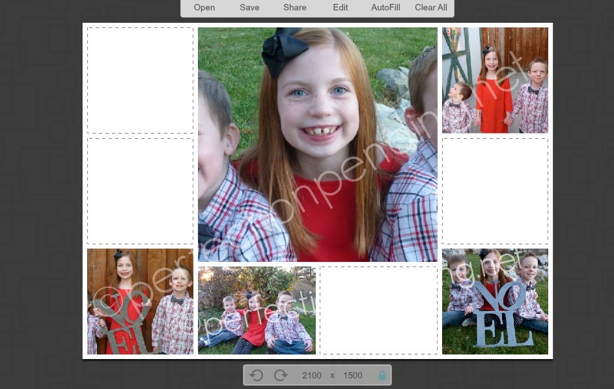Select the large center photo of smiling girl

click(x=318, y=145)
